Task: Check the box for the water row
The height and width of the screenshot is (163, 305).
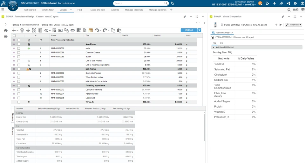Action: point(19,48)
